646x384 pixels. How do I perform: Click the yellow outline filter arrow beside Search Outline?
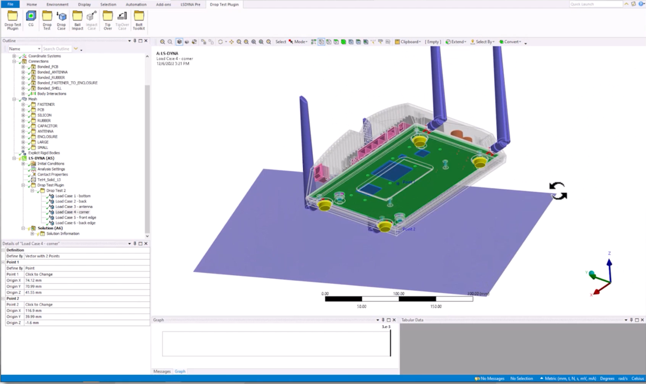[76, 49]
